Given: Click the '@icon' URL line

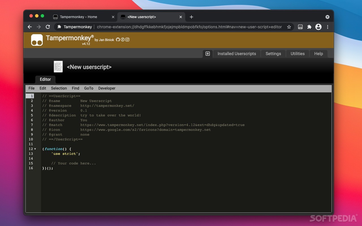Looking at the screenshot, I should [127, 130].
